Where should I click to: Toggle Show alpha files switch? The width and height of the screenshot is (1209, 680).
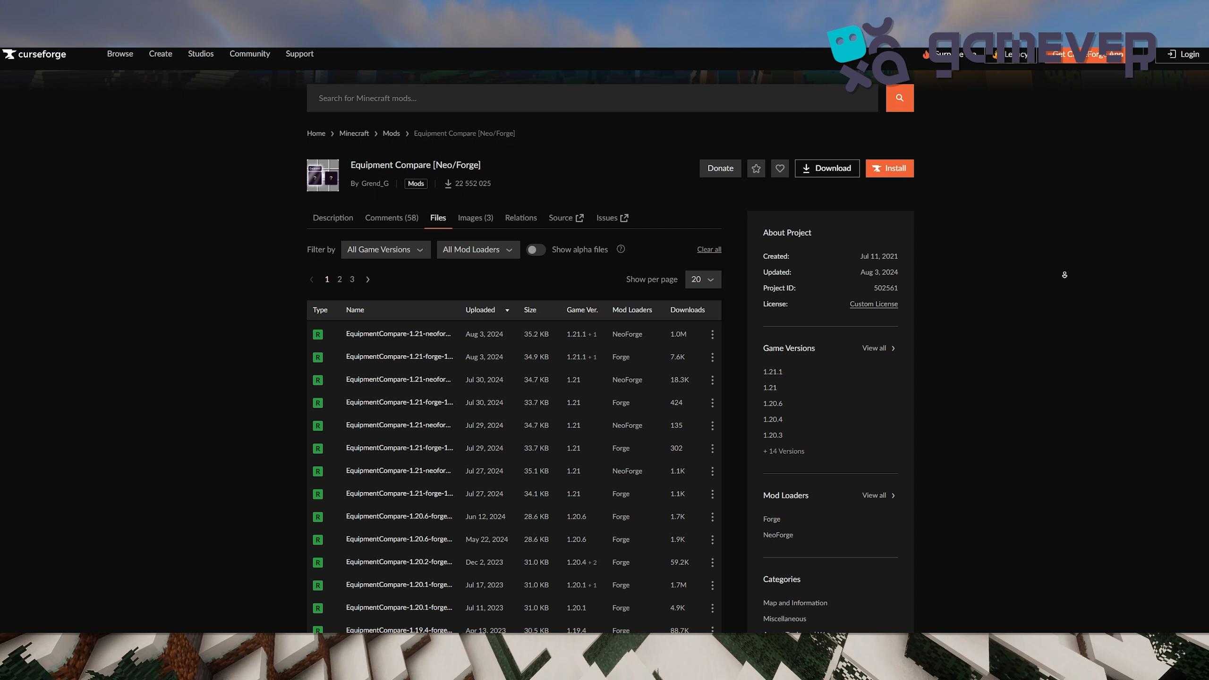pyautogui.click(x=536, y=249)
